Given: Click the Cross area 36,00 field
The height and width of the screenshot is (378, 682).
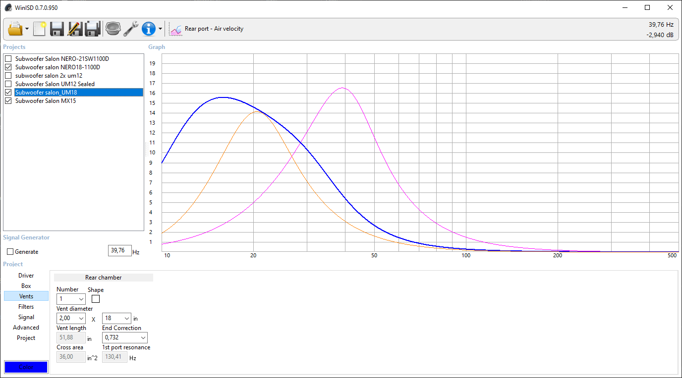Looking at the screenshot, I should tap(71, 357).
